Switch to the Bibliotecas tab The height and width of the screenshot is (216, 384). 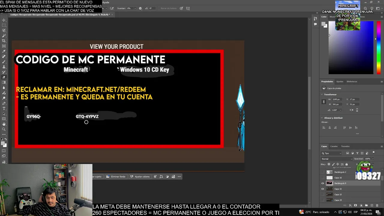[x=352, y=82]
